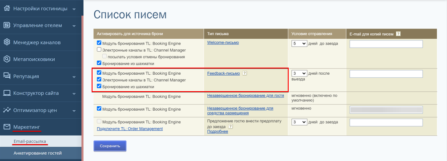Click question mark next to Feedback-письмо
The width and height of the screenshot is (447, 161).
pos(244,73)
